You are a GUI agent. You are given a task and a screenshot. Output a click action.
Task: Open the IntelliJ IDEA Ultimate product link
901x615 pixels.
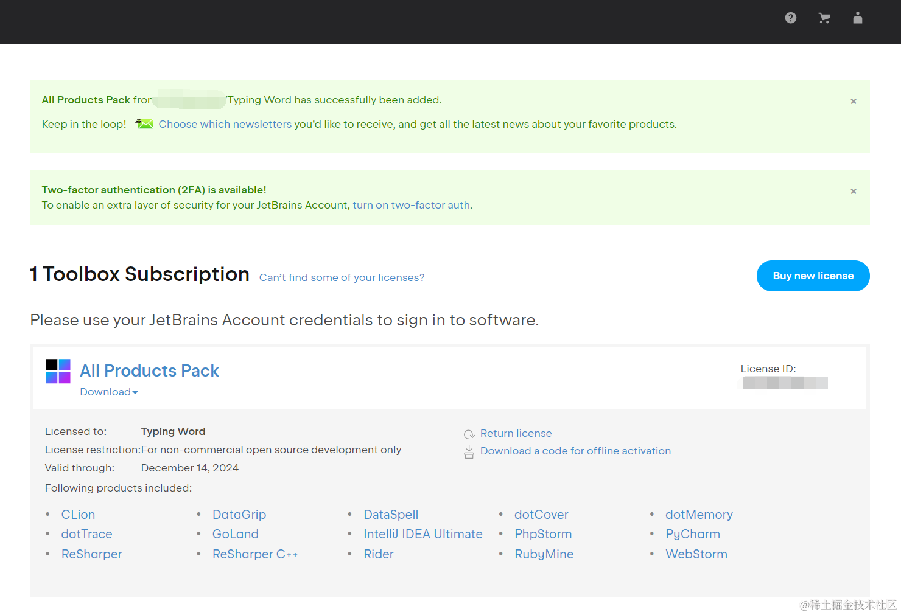pos(422,534)
